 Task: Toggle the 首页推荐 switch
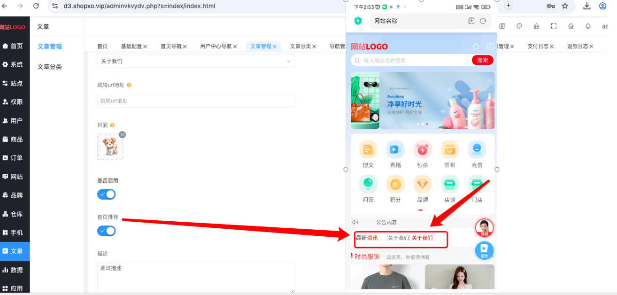(x=107, y=231)
